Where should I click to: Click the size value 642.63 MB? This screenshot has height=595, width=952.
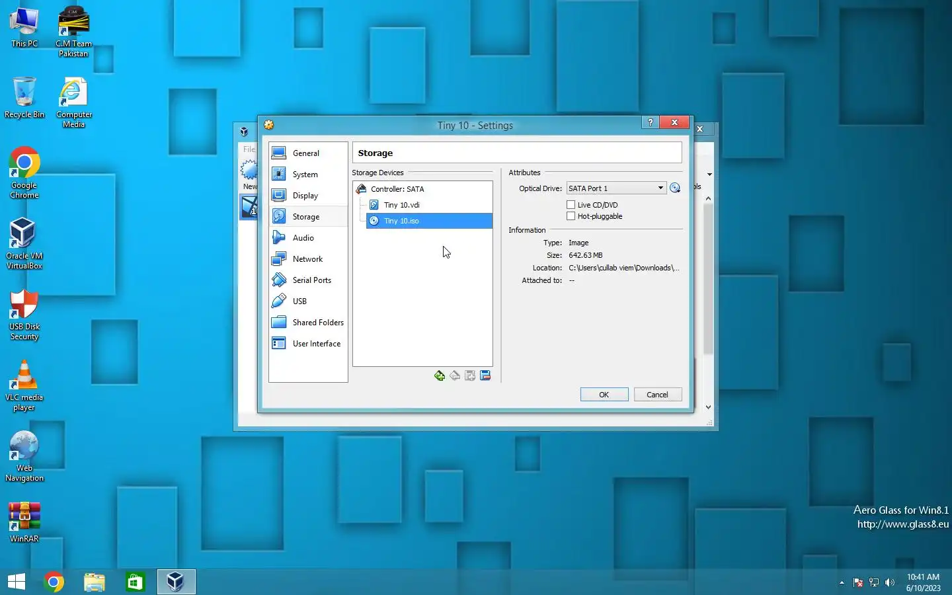[x=586, y=255]
